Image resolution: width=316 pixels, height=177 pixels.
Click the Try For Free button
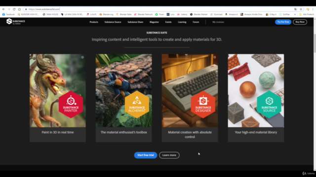point(283,22)
